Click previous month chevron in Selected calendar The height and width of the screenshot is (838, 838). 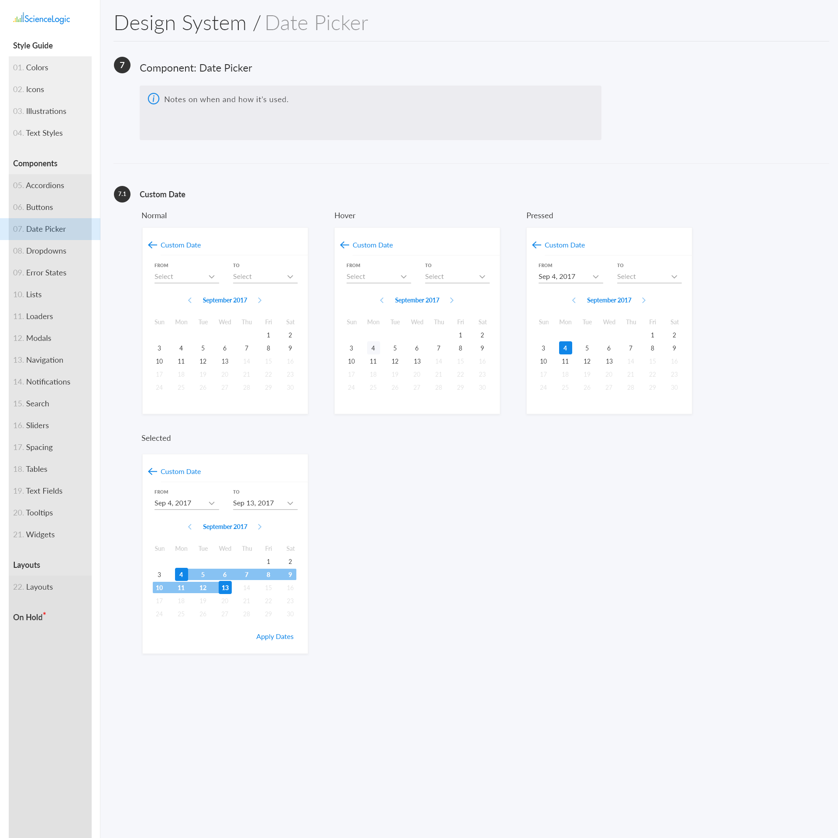pyautogui.click(x=190, y=527)
